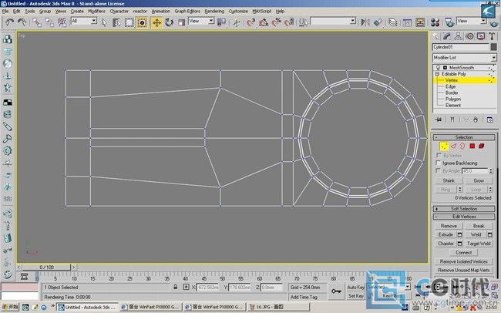Click the Rectangular Selection Region icon
The width and height of the screenshot is (501, 313).
point(129,22)
